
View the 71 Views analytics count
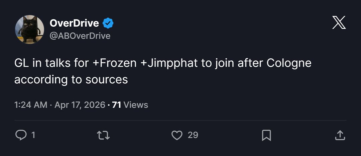point(130,105)
